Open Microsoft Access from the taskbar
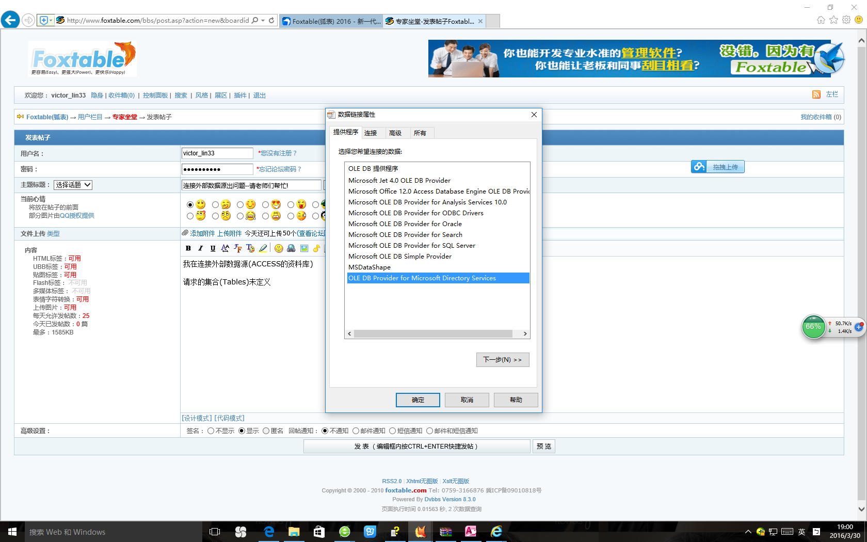This screenshot has height=542, width=867. click(471, 532)
